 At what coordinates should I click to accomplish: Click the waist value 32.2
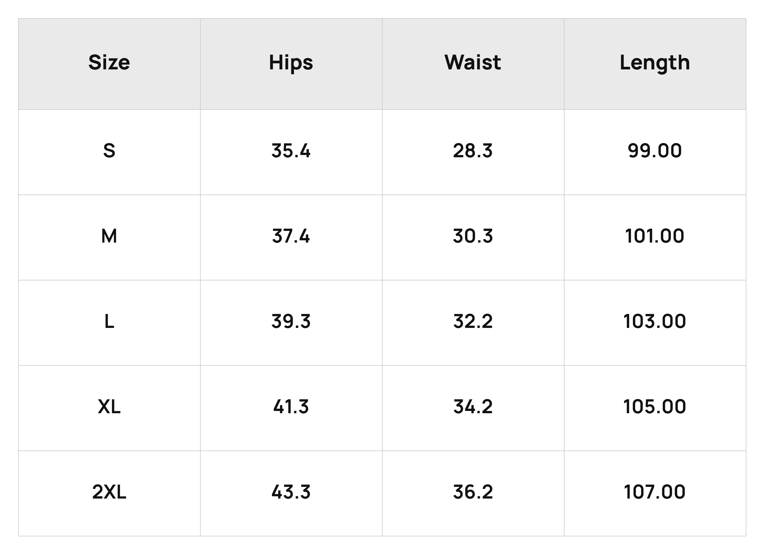[x=473, y=321]
